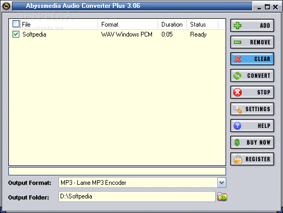This screenshot has height=213, width=283.
Task: Browse for output folder using folder icon
Action: tap(222, 197)
